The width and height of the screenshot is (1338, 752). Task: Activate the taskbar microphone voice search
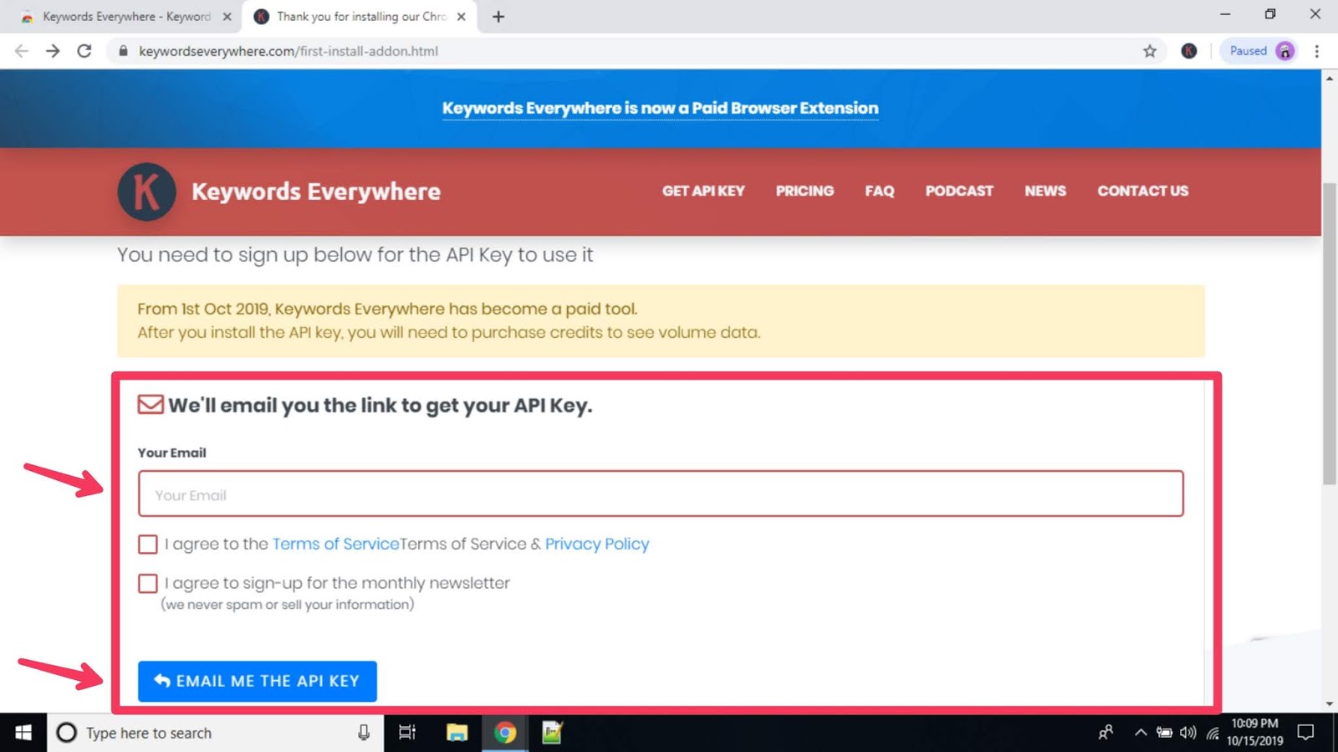point(364,733)
